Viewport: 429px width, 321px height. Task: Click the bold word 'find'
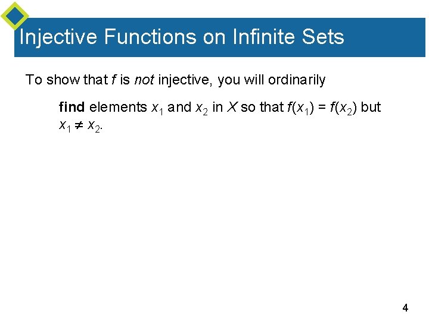click(x=71, y=107)
